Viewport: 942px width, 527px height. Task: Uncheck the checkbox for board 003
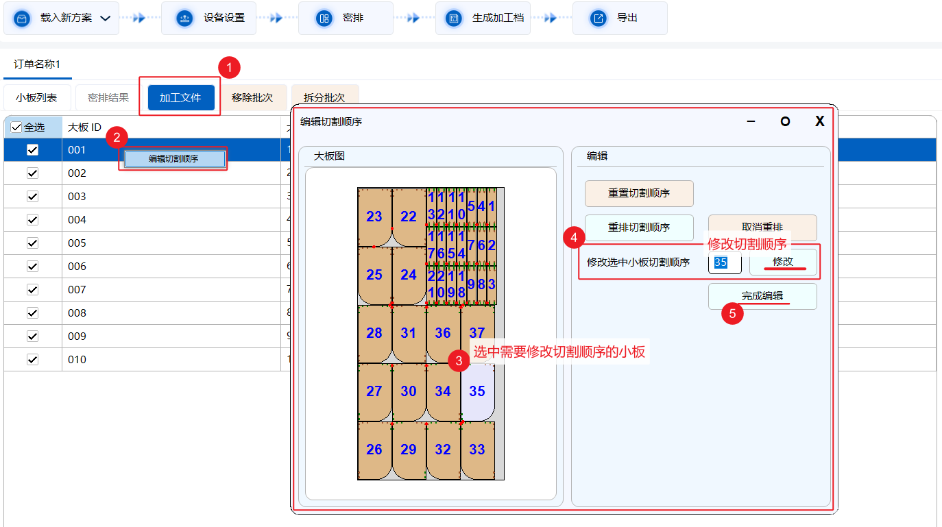coord(32,197)
